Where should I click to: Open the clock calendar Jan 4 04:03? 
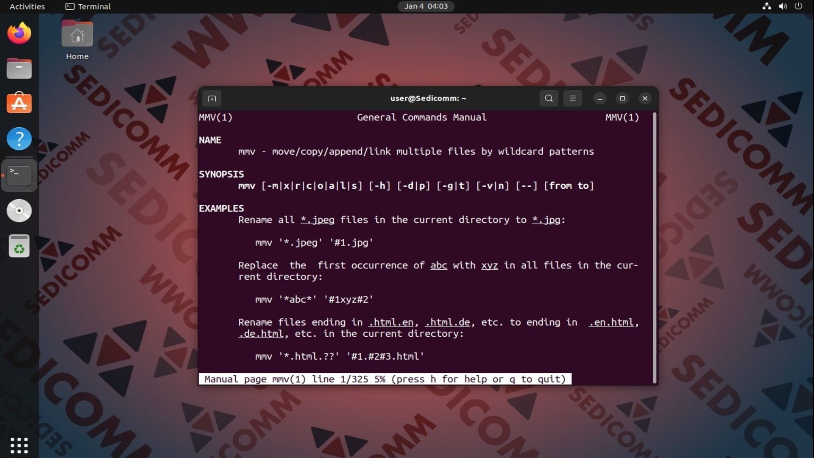(x=426, y=6)
